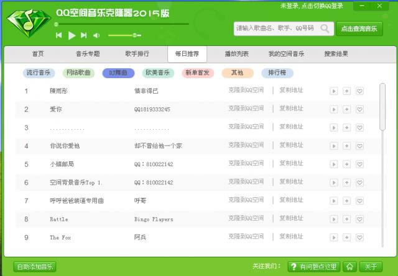Viewport: 398px width, 276px height.
Task: Clone song 8 Rattle to QQ空间
Action: tap(246, 218)
